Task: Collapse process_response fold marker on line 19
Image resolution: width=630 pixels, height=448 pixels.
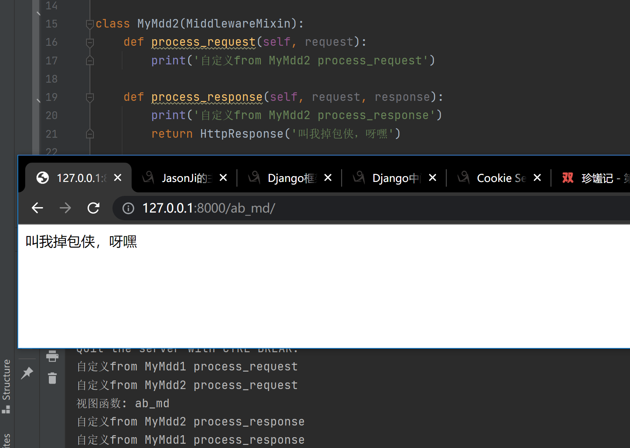Action: (x=90, y=97)
